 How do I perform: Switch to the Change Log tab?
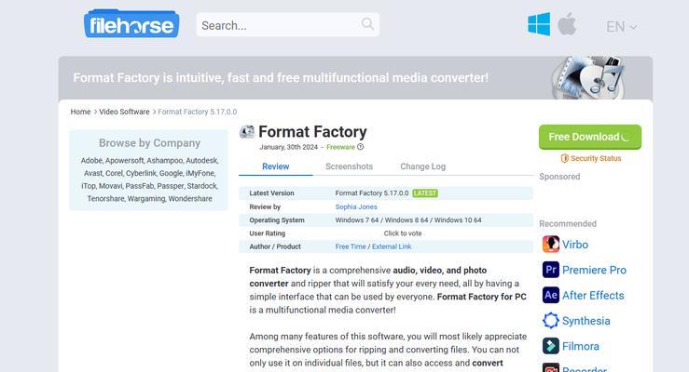click(x=422, y=166)
